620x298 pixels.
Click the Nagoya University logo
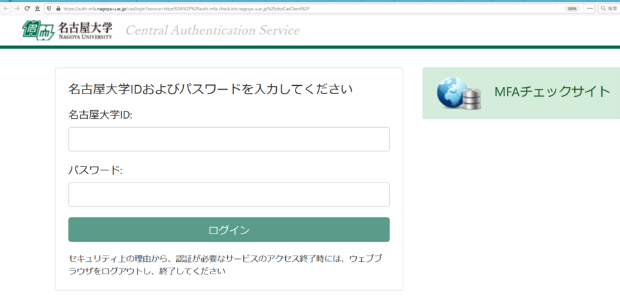point(68,30)
